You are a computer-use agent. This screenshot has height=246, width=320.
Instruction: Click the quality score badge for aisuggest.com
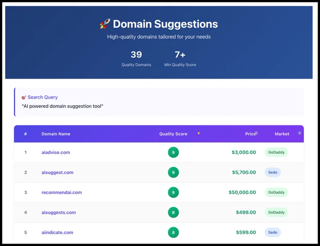(173, 172)
